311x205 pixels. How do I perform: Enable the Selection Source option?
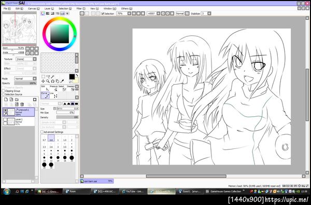(4, 94)
